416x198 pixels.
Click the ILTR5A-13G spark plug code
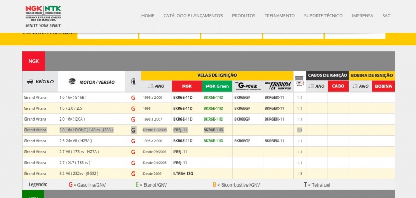[x=183, y=174]
